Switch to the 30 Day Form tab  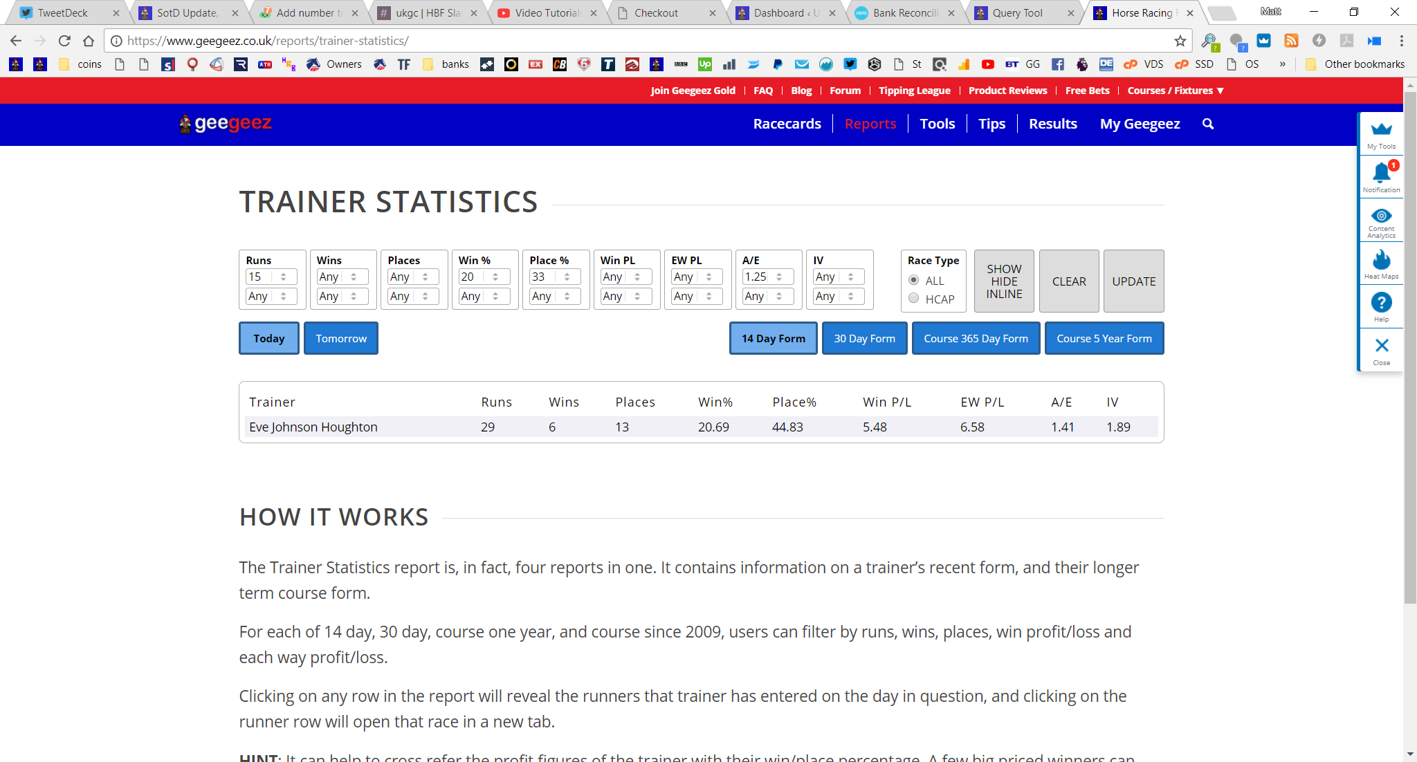click(864, 338)
